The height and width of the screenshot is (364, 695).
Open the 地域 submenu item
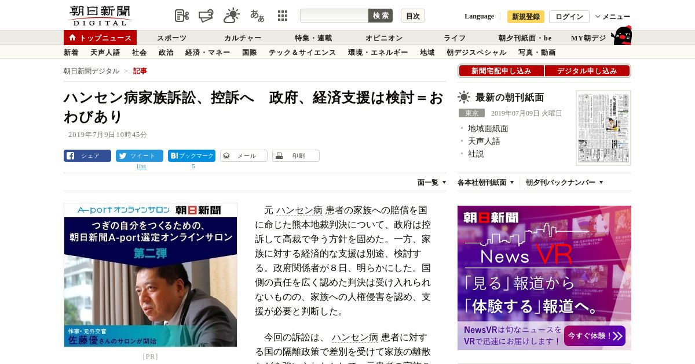click(427, 53)
